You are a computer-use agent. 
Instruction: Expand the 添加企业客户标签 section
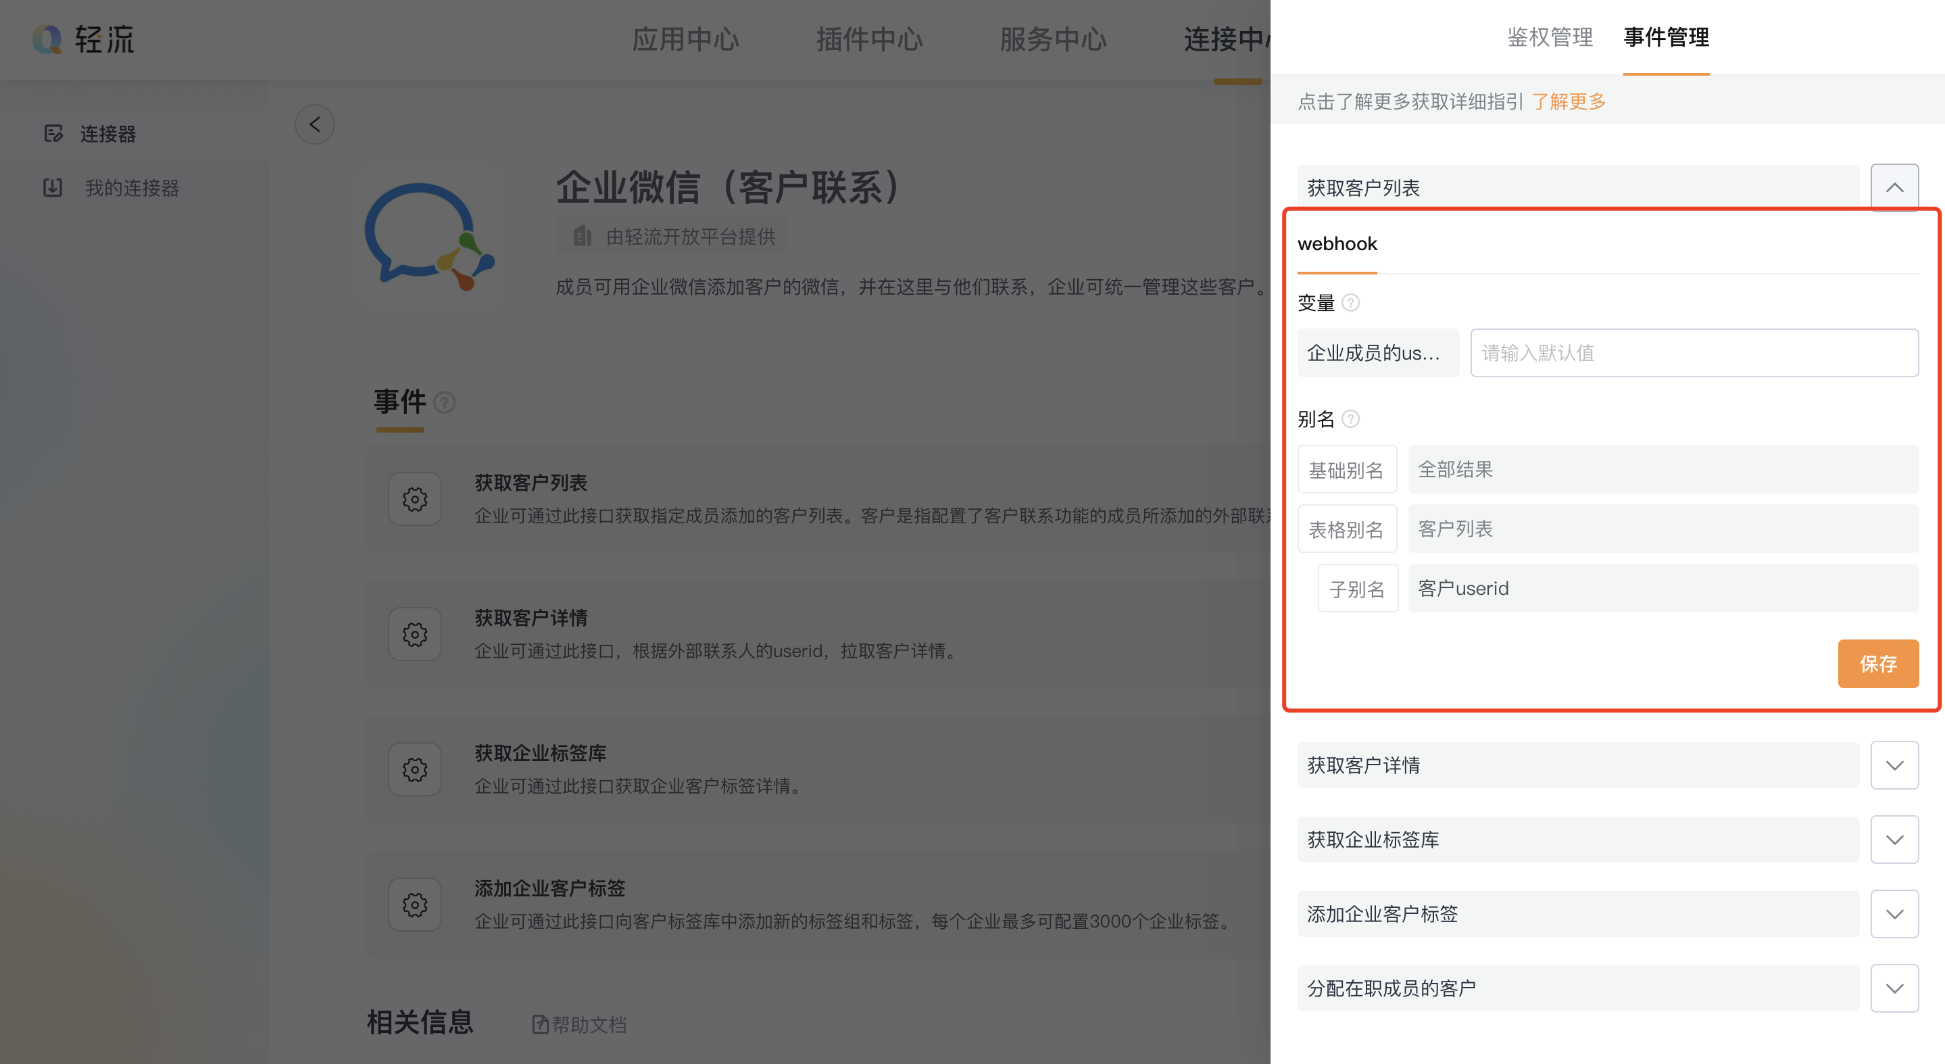pyautogui.click(x=1894, y=915)
